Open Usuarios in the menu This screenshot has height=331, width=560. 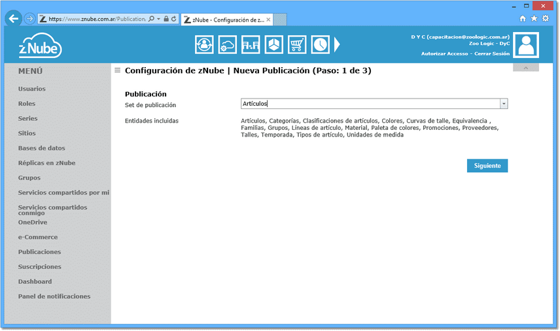pyautogui.click(x=32, y=89)
